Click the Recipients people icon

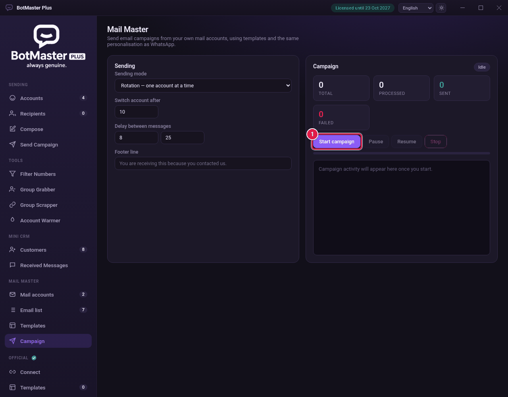(13, 114)
